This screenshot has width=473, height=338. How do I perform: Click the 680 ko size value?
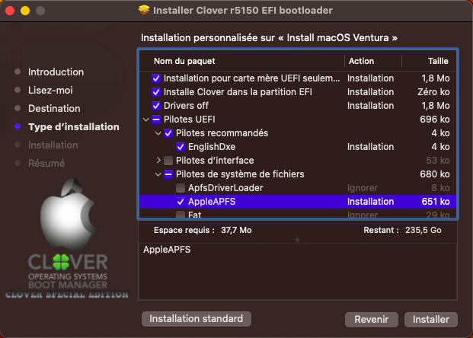click(435, 174)
